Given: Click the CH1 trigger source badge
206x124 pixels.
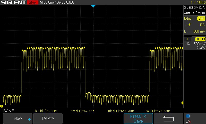Looking at the screenshot, I should click(201, 18).
